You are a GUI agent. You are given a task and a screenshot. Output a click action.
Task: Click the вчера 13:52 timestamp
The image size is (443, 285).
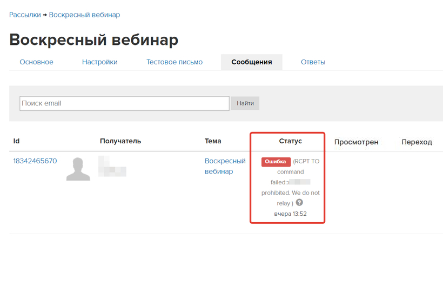point(290,214)
